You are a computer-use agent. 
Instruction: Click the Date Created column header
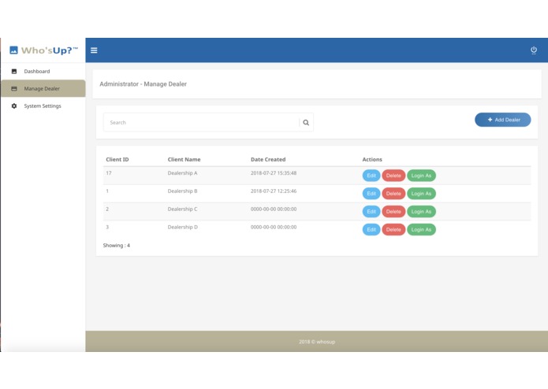[x=268, y=159]
